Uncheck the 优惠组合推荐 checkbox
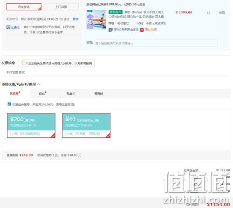The image size is (233, 208). [x=9, y=104]
